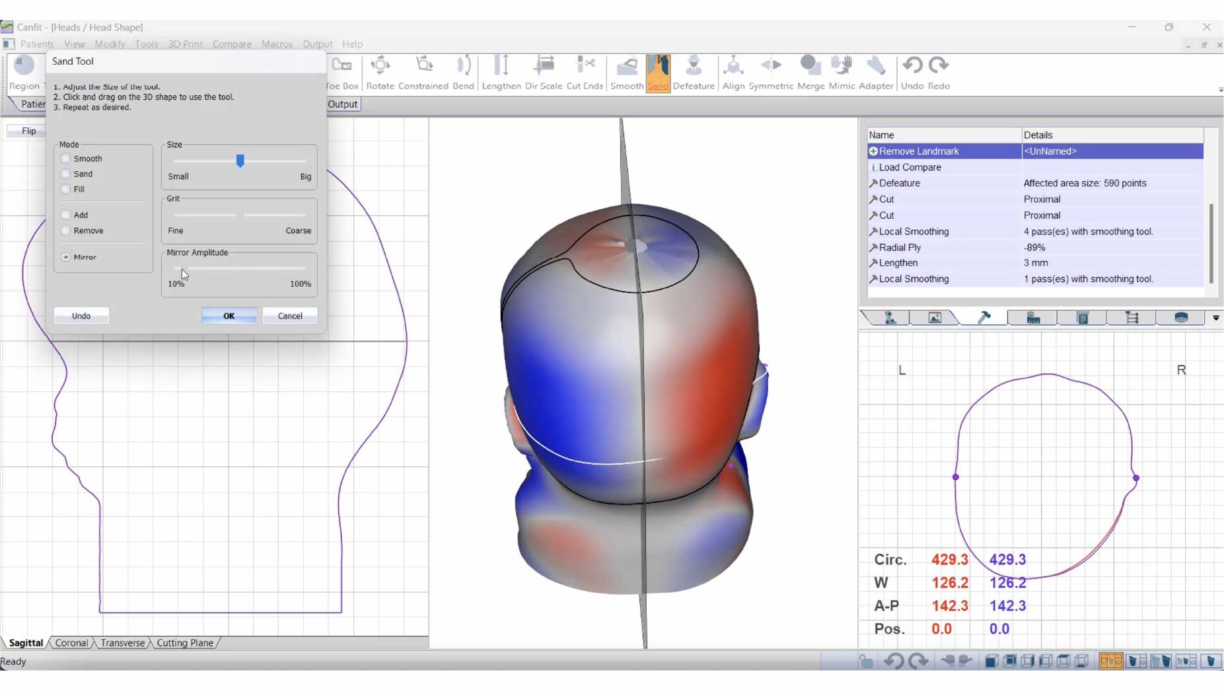Screen dimensions: 1224x690
Task: Select the Fill mode option
Action: 66,189
